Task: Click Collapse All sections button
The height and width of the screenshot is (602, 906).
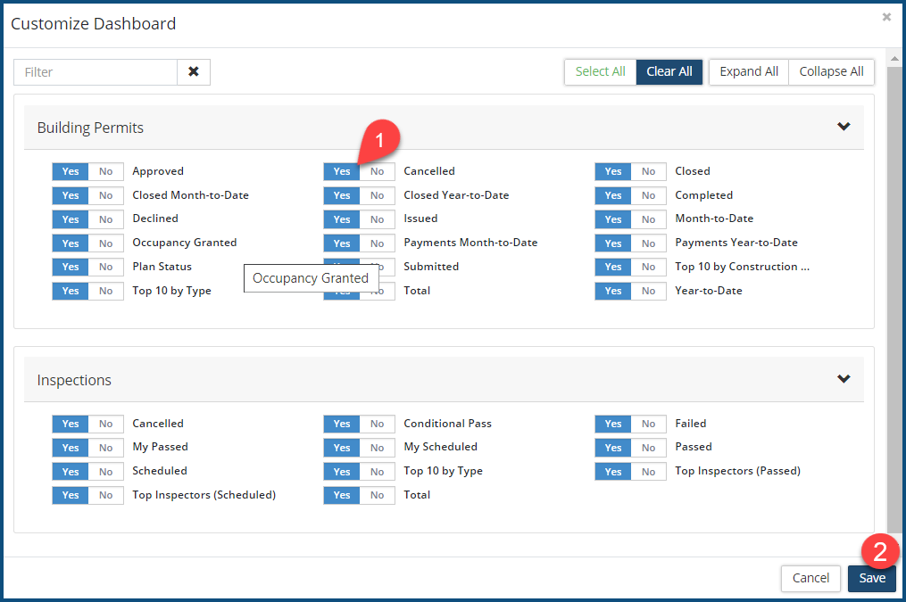Action: coord(831,72)
